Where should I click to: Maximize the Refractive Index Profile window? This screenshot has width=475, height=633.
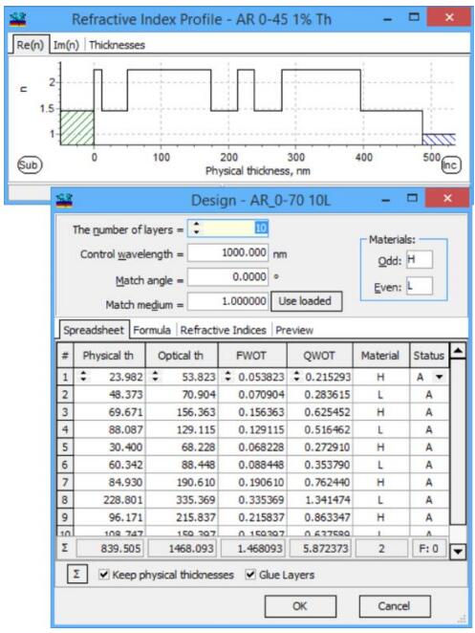pos(414,17)
